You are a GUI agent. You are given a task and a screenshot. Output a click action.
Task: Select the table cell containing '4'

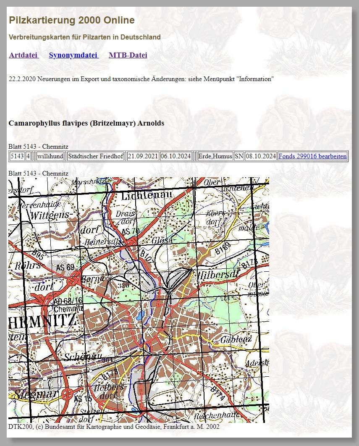tap(28, 156)
